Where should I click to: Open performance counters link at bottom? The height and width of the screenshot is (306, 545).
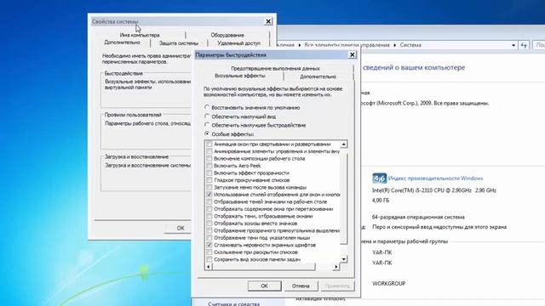pyautogui.click(x=233, y=303)
